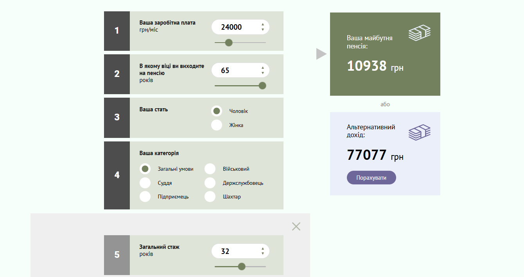Click the salary slider handle
Viewport: 524px width, 277px height.
click(x=229, y=43)
